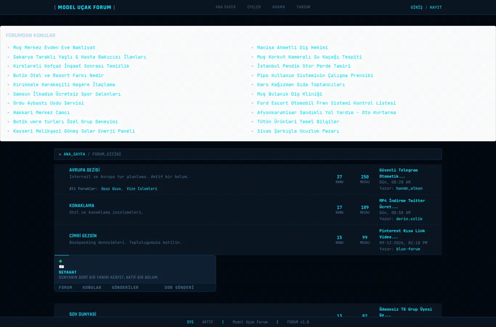This screenshot has height=327, width=496.
Task: Open the MODEL UÇAK FORUM logo
Action: [85, 7]
